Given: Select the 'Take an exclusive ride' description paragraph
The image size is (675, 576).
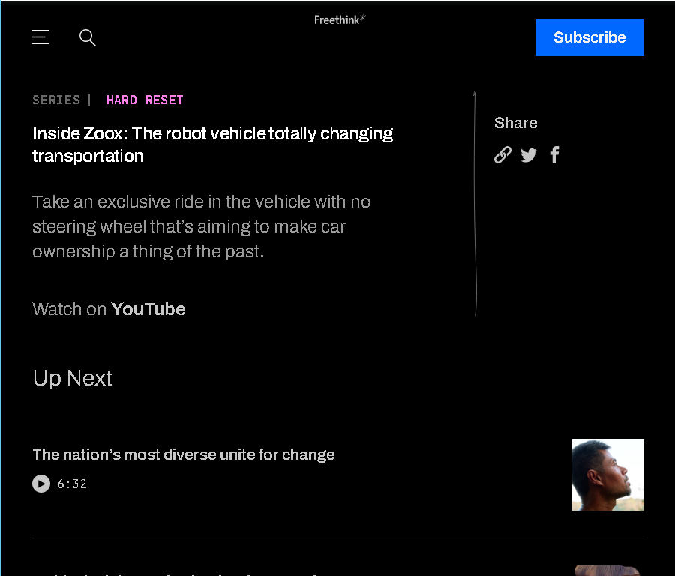Looking at the screenshot, I should [x=202, y=226].
